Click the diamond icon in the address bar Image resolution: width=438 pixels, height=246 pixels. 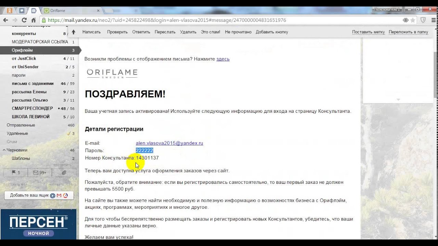[406, 20]
